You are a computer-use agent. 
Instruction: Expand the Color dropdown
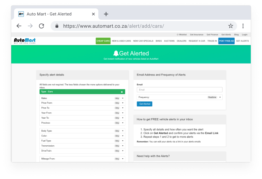(82, 136)
